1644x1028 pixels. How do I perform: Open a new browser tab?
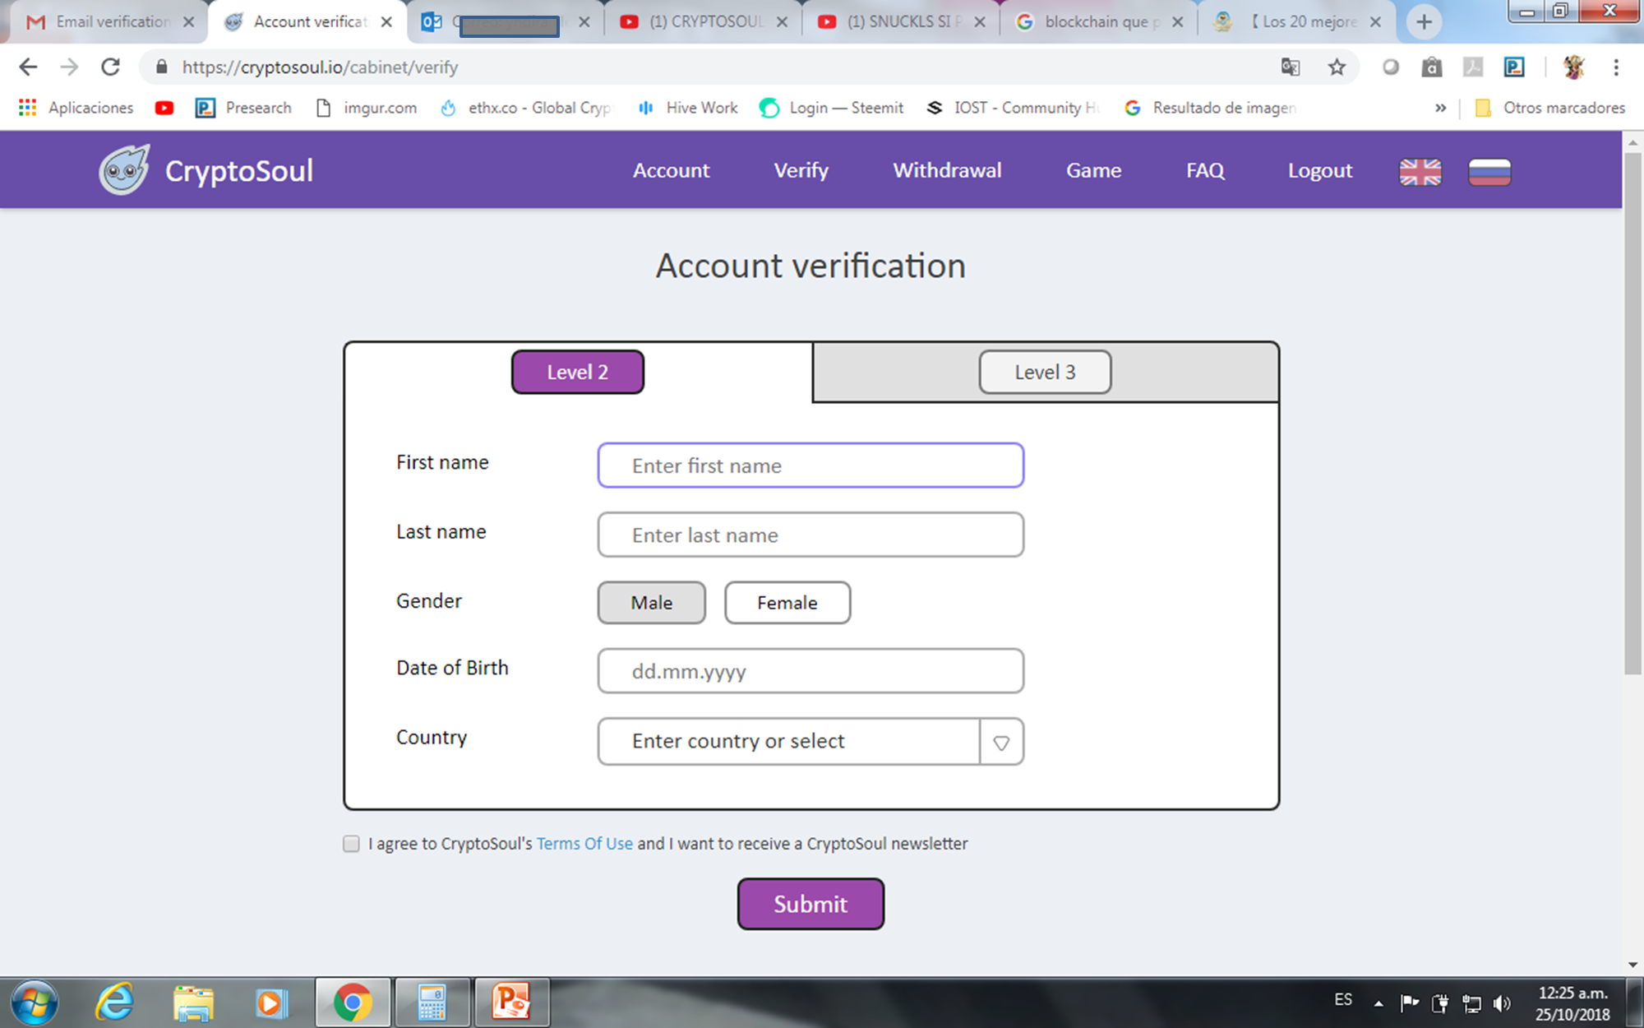tap(1425, 21)
